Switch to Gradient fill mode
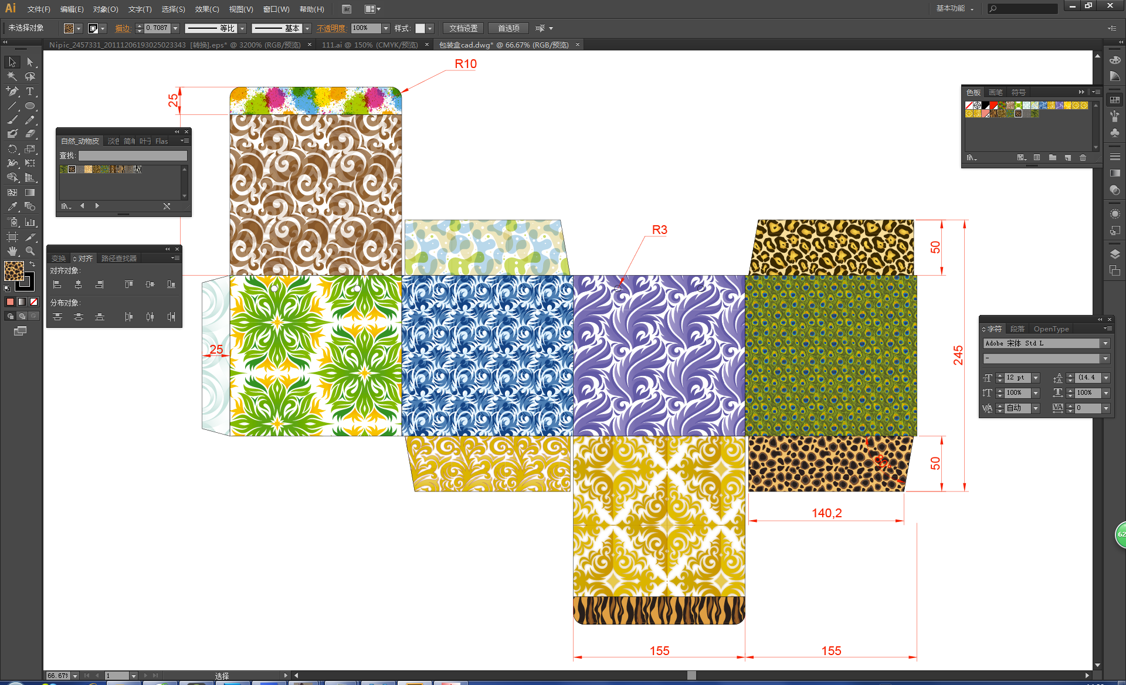This screenshot has height=685, width=1126. [22, 301]
